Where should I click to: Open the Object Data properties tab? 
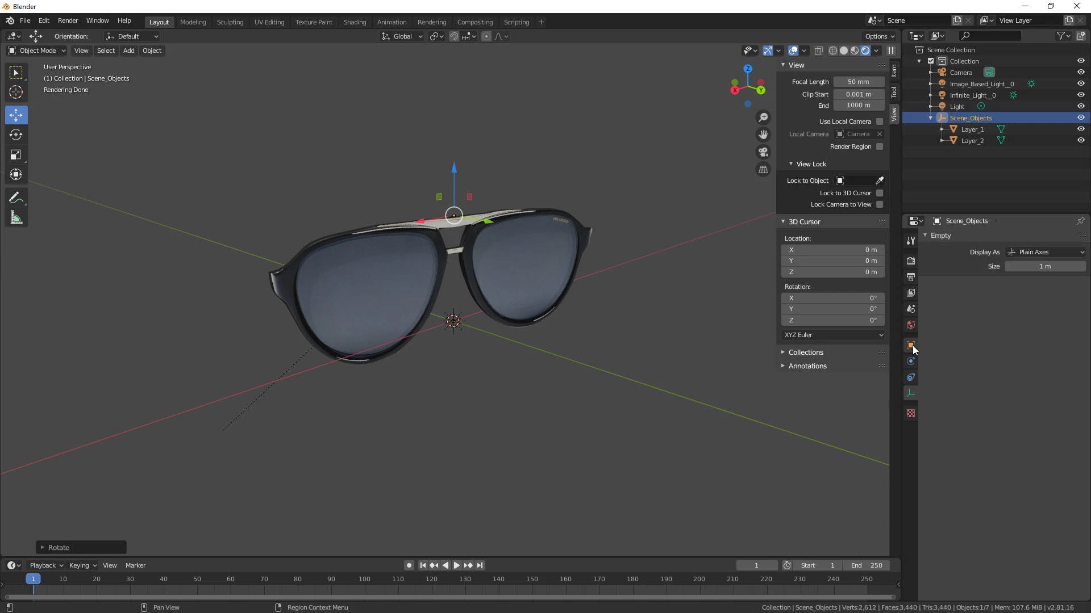point(911,393)
